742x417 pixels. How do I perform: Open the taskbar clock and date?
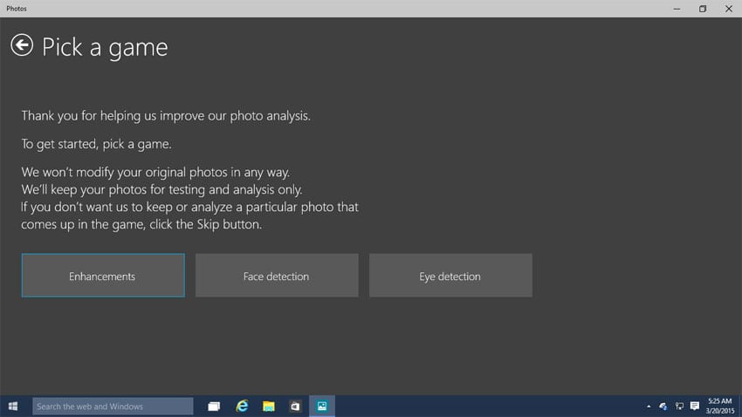click(x=722, y=407)
